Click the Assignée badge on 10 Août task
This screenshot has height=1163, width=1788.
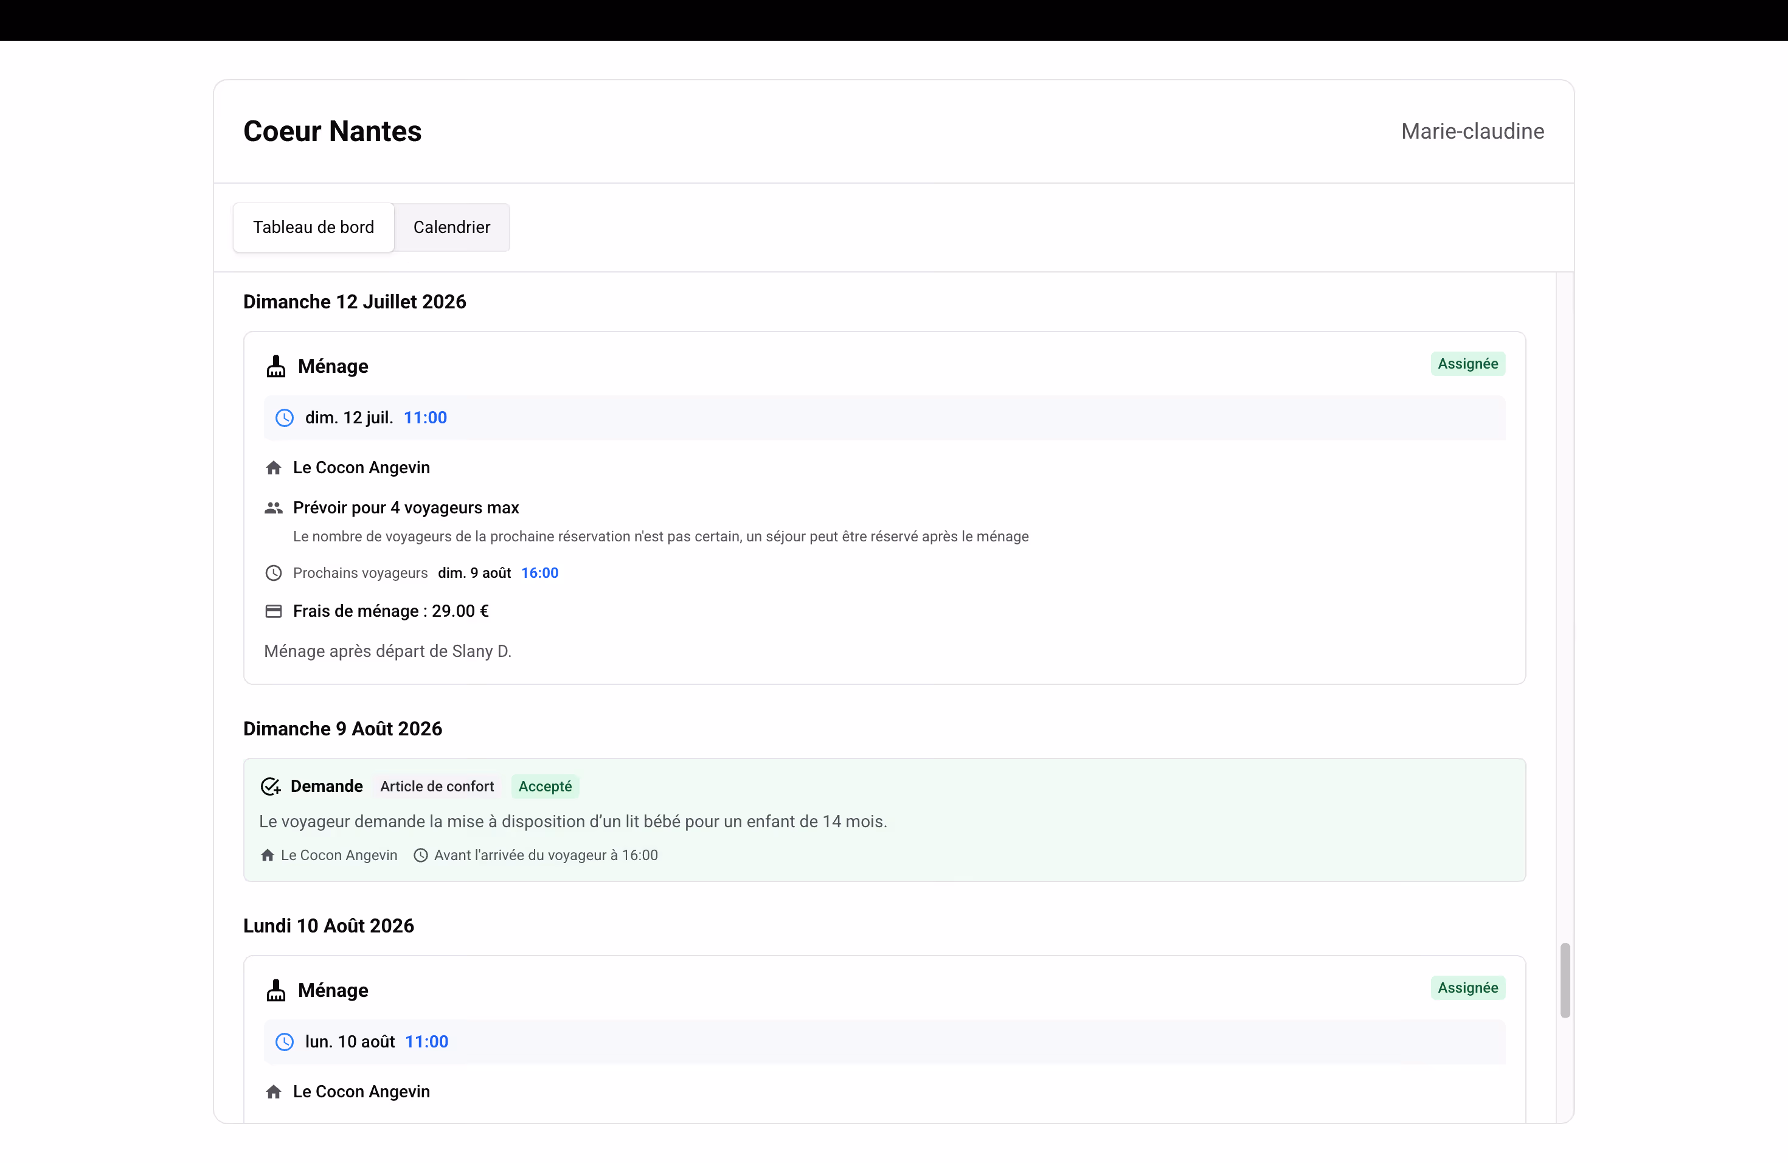coord(1467,988)
